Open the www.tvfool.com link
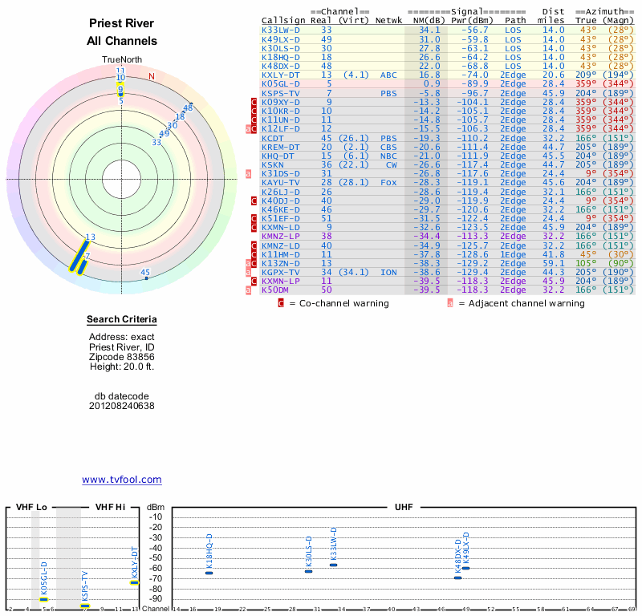This screenshot has height=616, width=642. pyautogui.click(x=121, y=480)
